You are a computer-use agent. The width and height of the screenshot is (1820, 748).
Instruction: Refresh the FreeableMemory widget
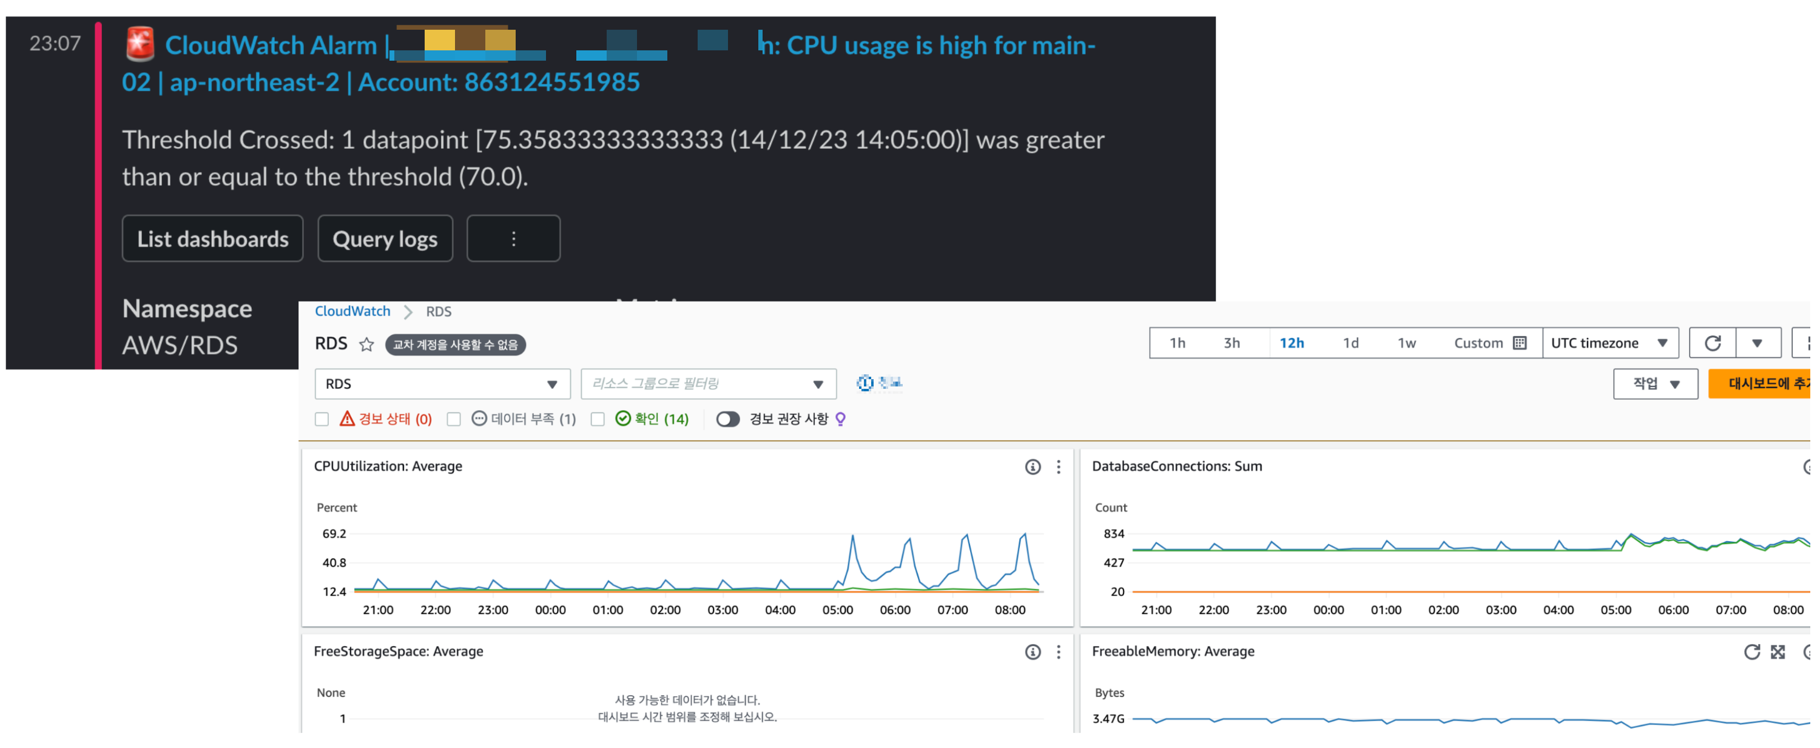[x=1751, y=652]
